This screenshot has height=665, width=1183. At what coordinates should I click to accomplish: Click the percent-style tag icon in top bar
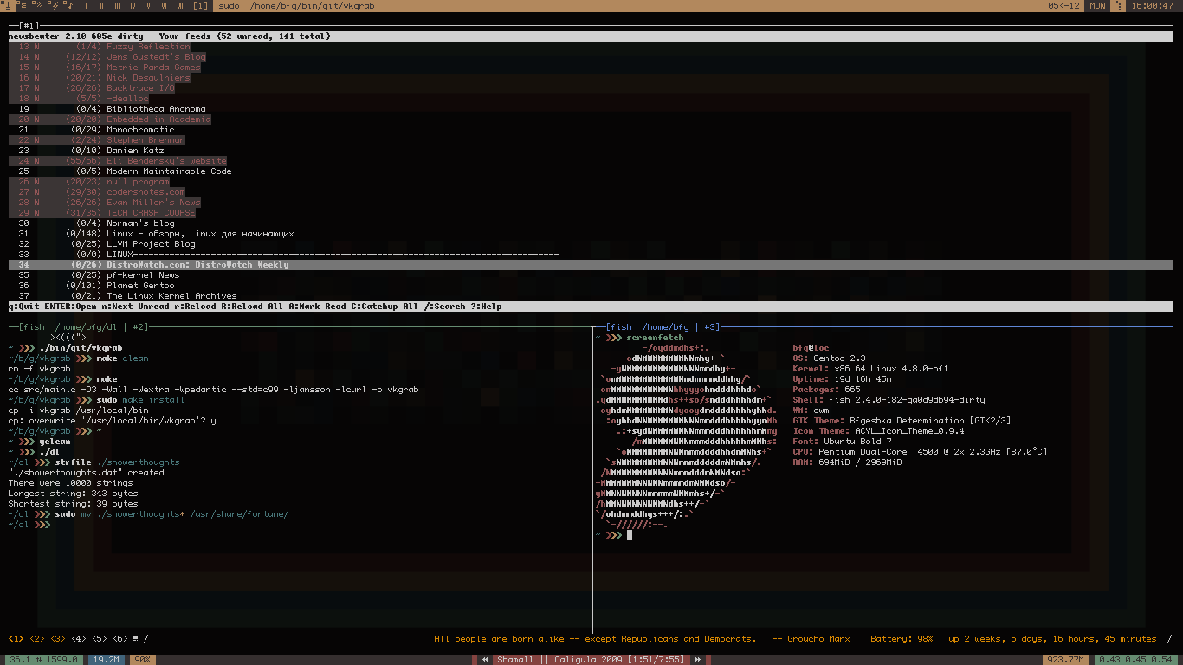(39, 6)
